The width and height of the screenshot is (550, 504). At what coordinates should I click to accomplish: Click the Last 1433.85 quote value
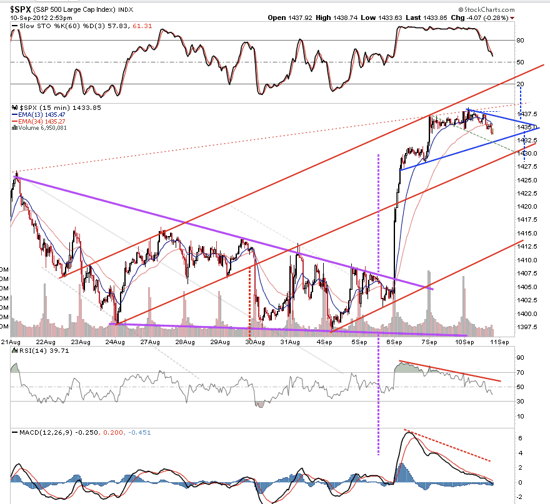pyautogui.click(x=426, y=18)
